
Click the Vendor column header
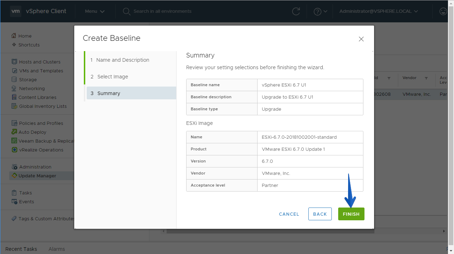tap(410, 78)
